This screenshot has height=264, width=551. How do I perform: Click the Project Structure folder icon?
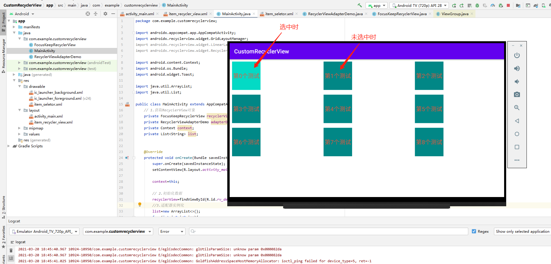518,5
